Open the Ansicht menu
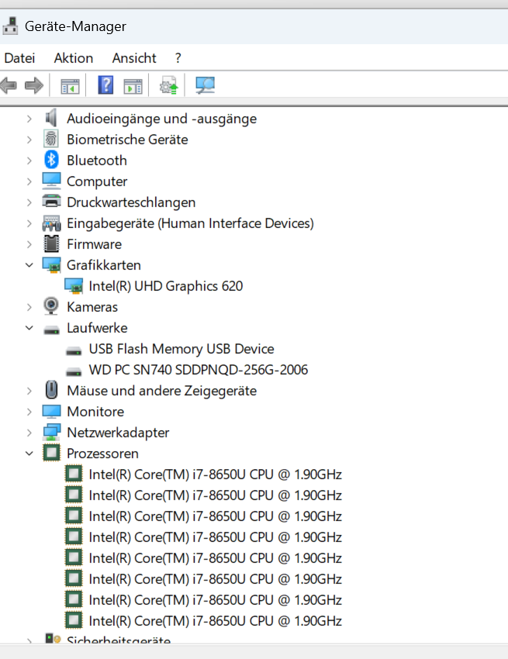Screen dimensions: 508x659 134,58
